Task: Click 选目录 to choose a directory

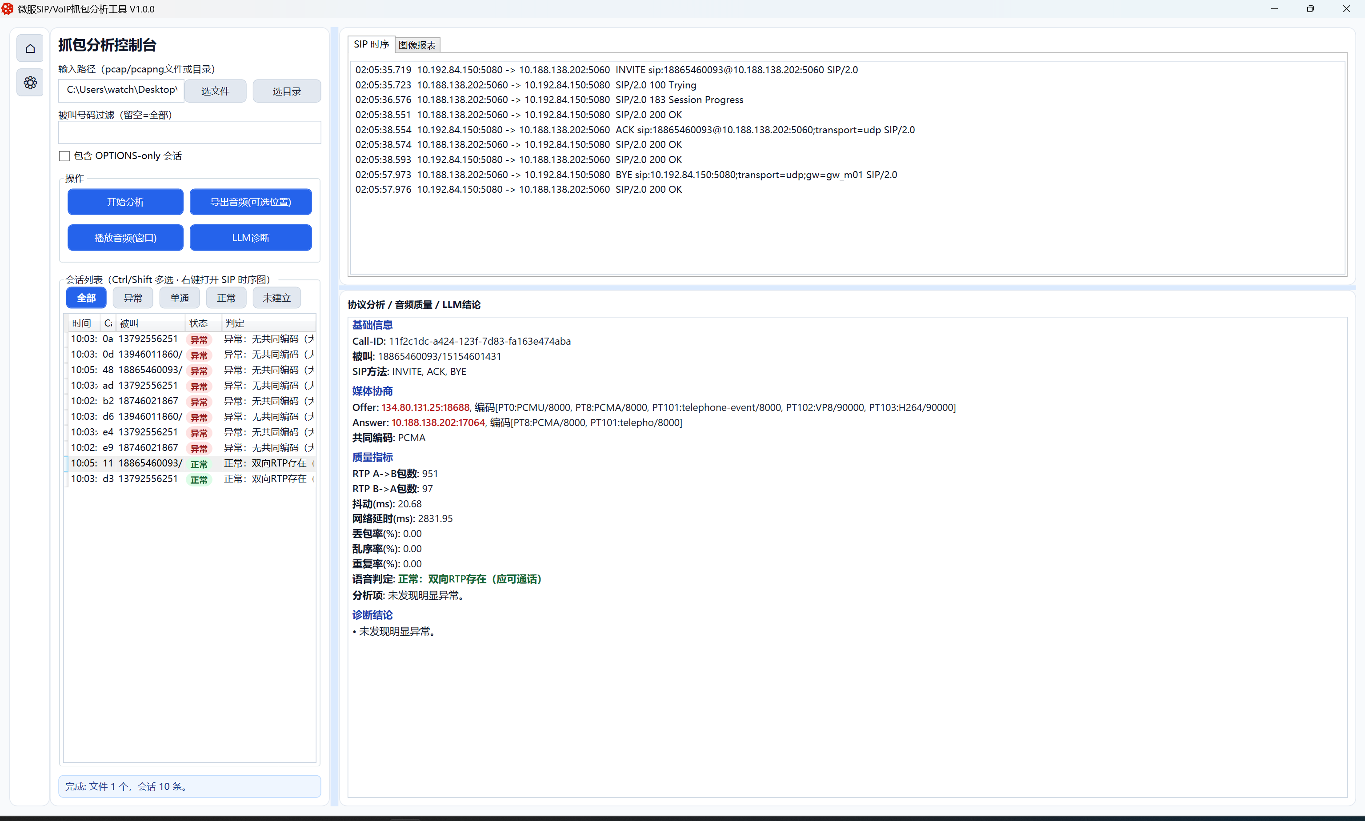Action: pyautogui.click(x=286, y=91)
